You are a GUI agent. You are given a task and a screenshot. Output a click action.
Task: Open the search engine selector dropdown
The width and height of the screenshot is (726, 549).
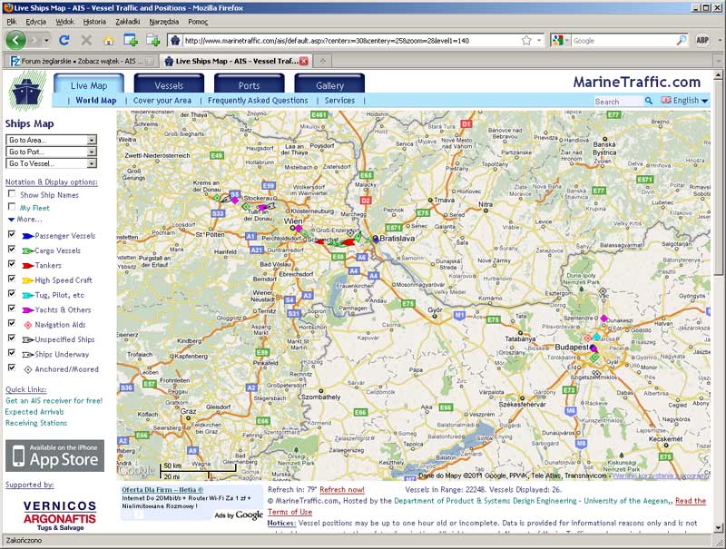[x=560, y=40]
